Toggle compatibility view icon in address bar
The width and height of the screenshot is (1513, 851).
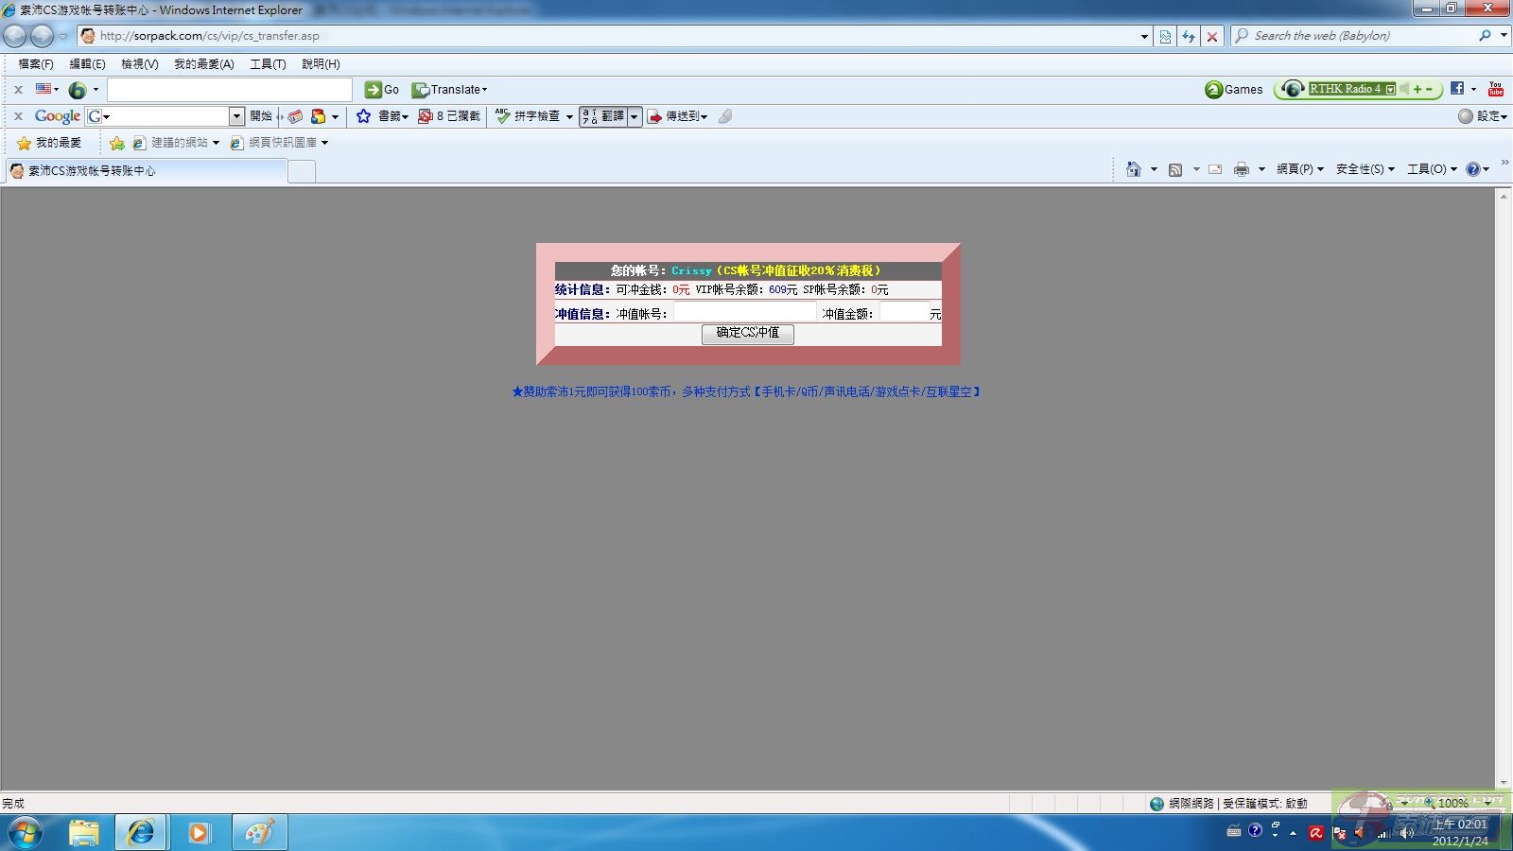(1165, 36)
